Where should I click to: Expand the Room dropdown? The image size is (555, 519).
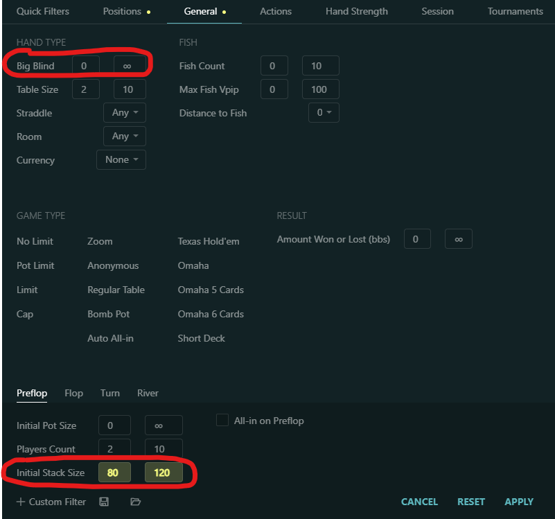pyautogui.click(x=125, y=137)
